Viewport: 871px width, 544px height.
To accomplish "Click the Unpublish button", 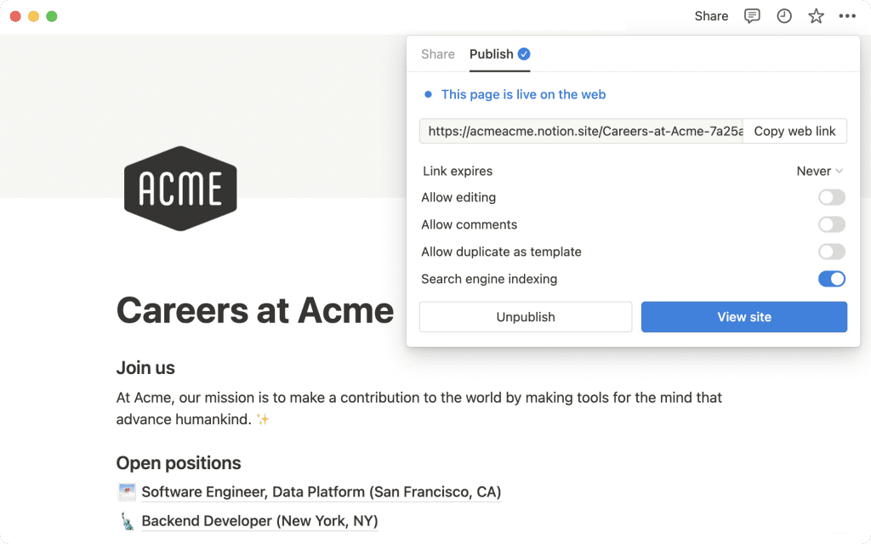I will [526, 317].
